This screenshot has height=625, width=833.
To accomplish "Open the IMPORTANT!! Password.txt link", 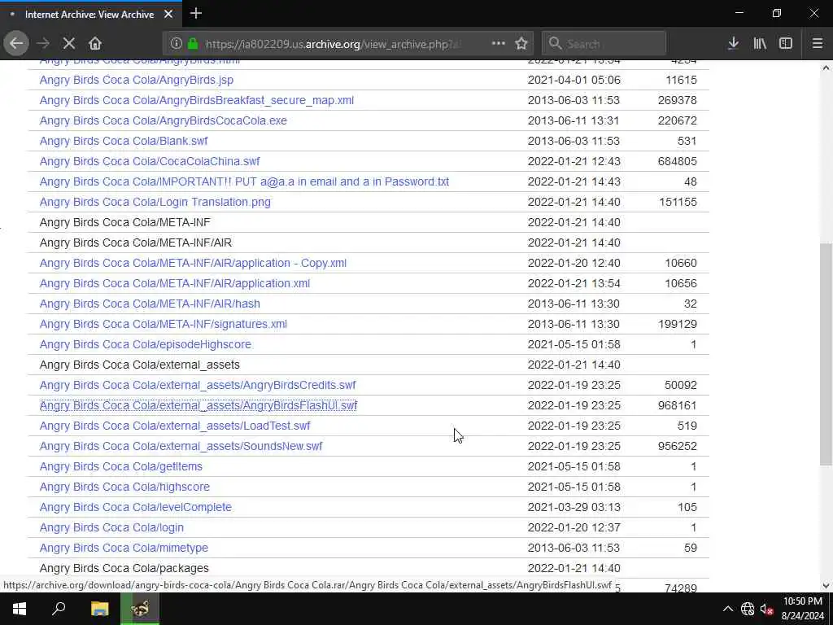I will click(x=244, y=181).
